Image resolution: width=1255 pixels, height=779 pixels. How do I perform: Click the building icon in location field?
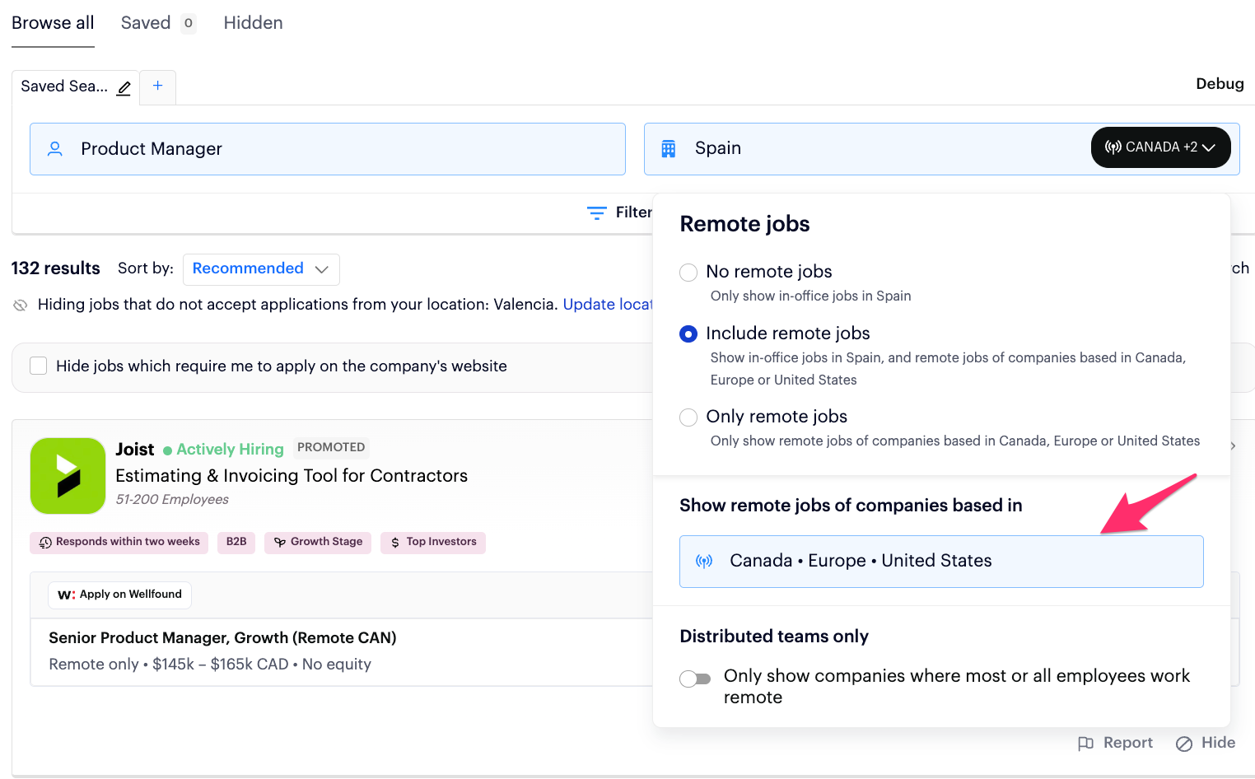point(669,149)
